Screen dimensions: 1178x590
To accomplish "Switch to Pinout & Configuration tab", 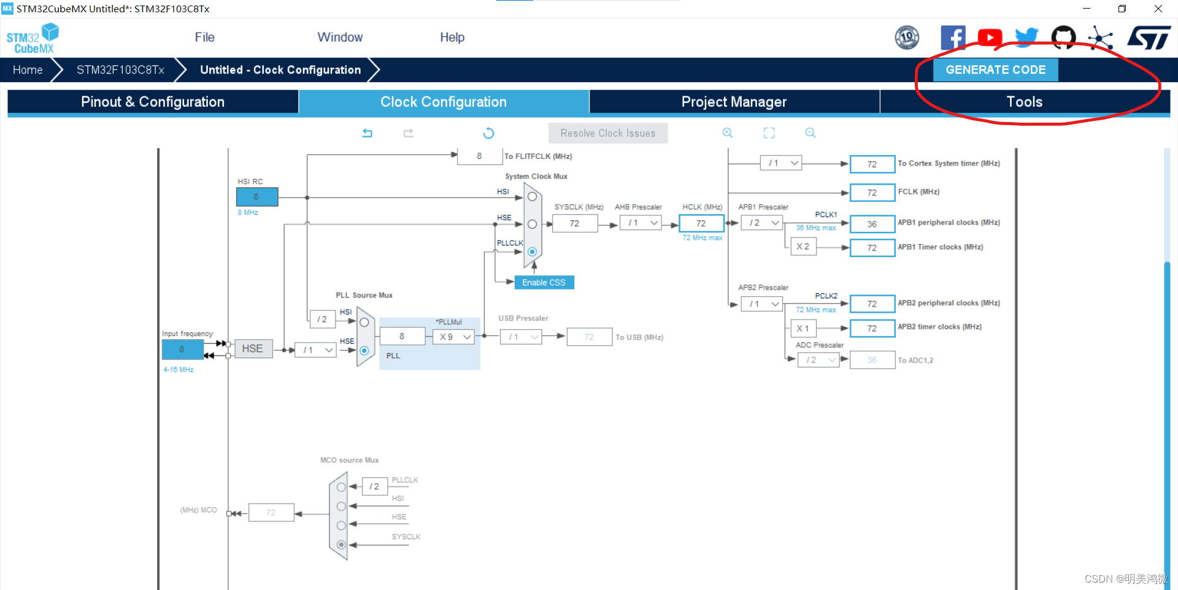I will point(153,102).
